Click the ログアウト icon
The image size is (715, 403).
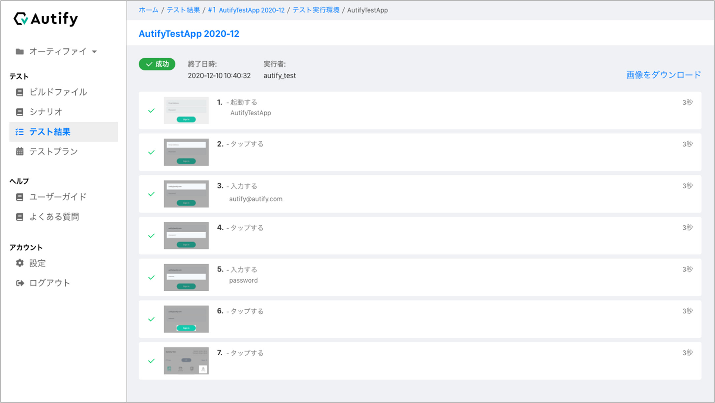tap(19, 283)
